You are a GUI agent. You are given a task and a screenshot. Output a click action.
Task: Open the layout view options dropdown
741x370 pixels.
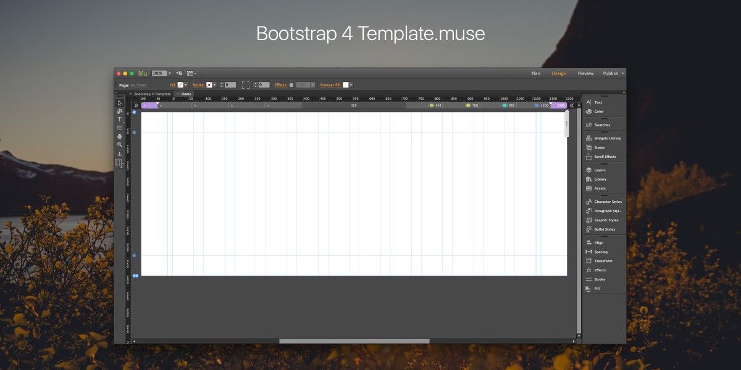[191, 73]
